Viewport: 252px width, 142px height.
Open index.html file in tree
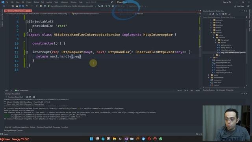tap(217, 82)
